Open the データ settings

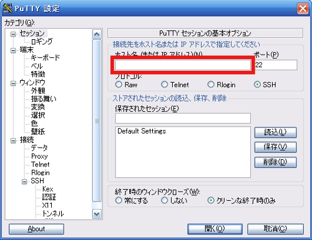pos(39,148)
